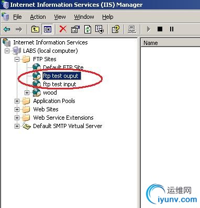Go up one level with folder icon
Viewport: 200px width, 208px height.
pyautogui.click(x=35, y=29)
